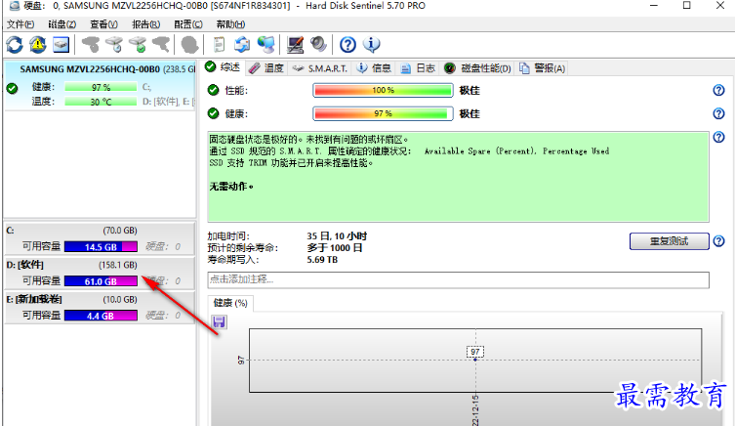Click the D: 61.0 GB free space bar
The width and height of the screenshot is (735, 426).
point(101,281)
